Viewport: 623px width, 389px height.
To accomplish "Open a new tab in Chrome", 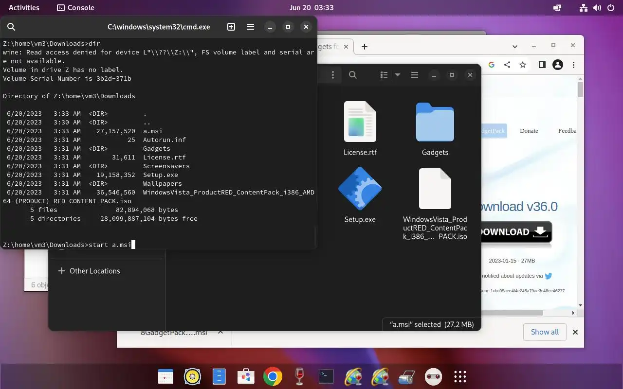I will (x=364, y=47).
